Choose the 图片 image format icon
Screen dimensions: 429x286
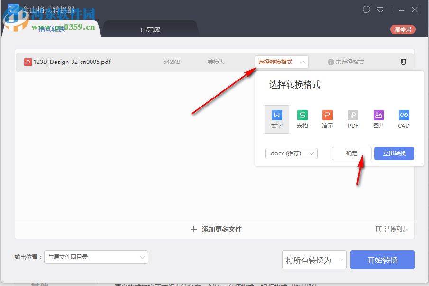coord(379,119)
